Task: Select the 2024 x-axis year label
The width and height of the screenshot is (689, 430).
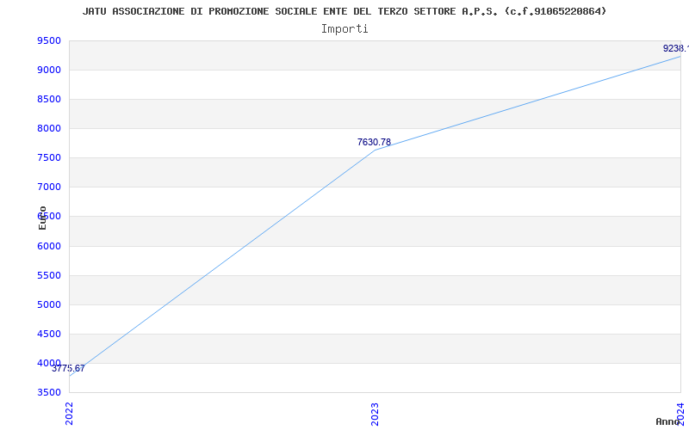Action: [680, 413]
